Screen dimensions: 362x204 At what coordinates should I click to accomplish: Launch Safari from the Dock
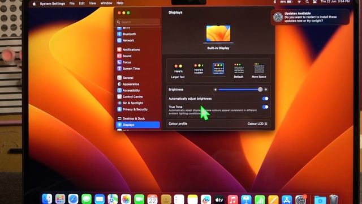tap(73, 199)
